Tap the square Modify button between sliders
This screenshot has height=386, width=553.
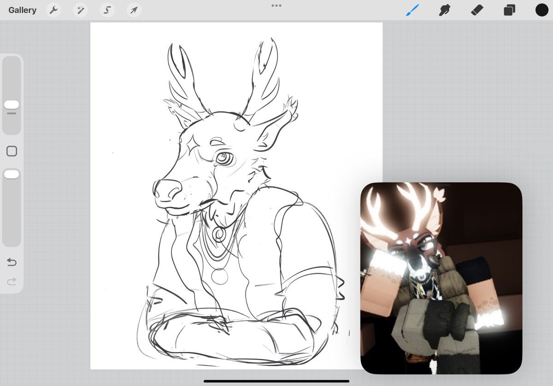pos(12,151)
